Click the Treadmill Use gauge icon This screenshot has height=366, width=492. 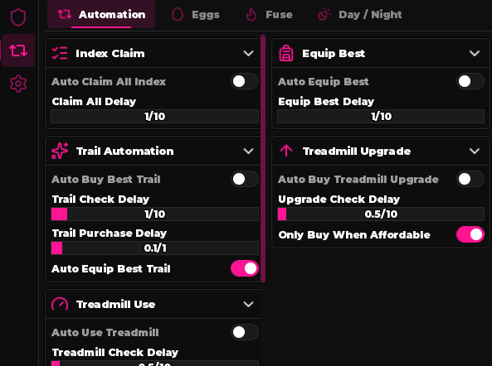pyautogui.click(x=60, y=304)
